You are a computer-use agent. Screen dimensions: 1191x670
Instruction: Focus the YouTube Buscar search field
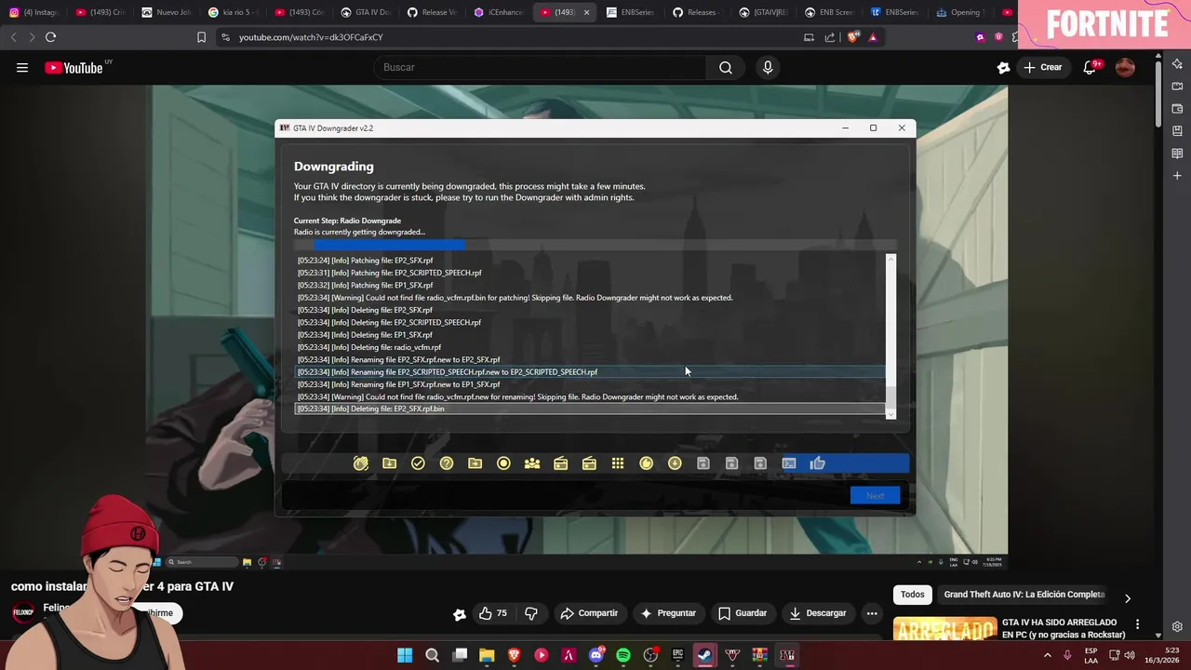540,67
